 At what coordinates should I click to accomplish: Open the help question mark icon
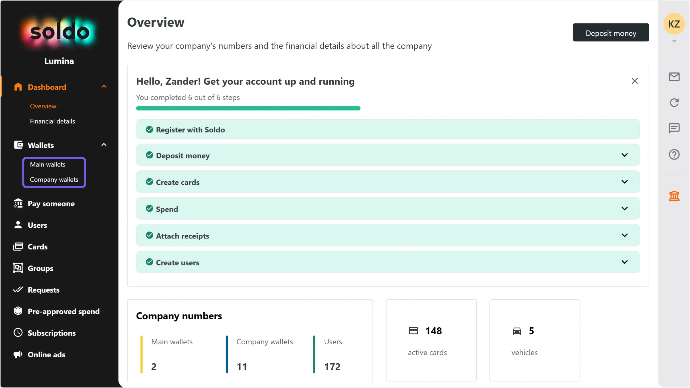point(674,154)
